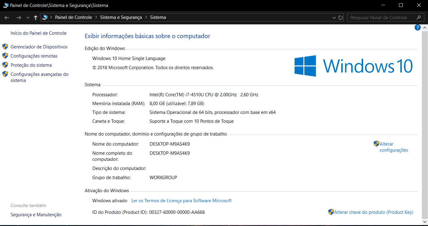Click the computer icon in address bar
The height and width of the screenshot is (226, 428).
[x=45, y=17]
